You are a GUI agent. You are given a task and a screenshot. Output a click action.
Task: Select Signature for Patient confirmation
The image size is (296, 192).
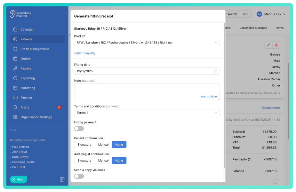pyautogui.click(x=84, y=144)
